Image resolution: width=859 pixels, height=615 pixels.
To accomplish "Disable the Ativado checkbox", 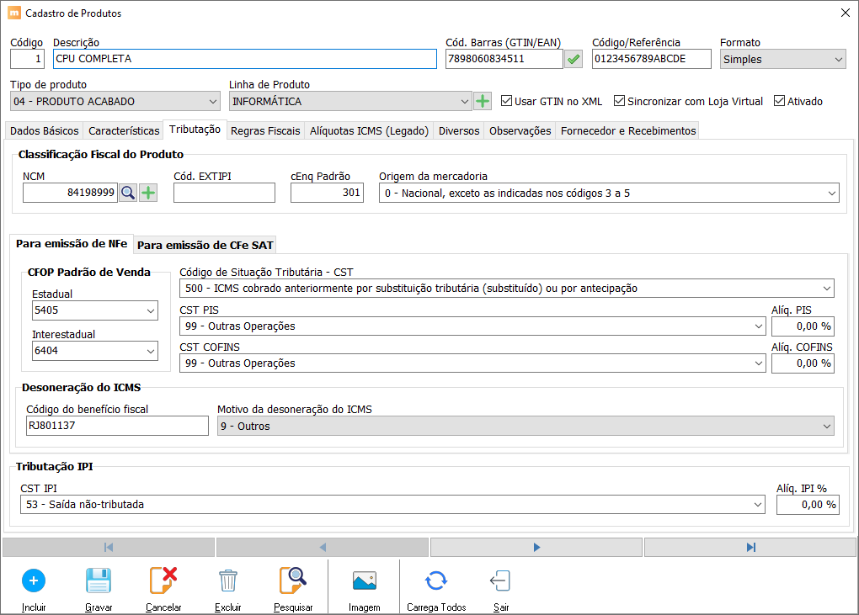I will pos(779,101).
